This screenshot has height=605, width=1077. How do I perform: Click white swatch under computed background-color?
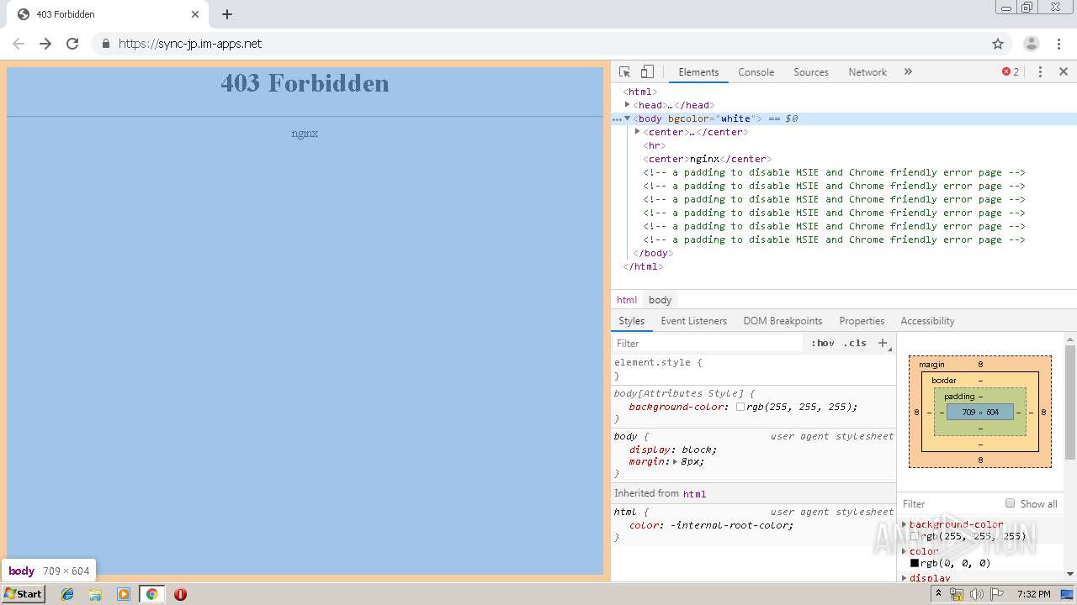[915, 536]
